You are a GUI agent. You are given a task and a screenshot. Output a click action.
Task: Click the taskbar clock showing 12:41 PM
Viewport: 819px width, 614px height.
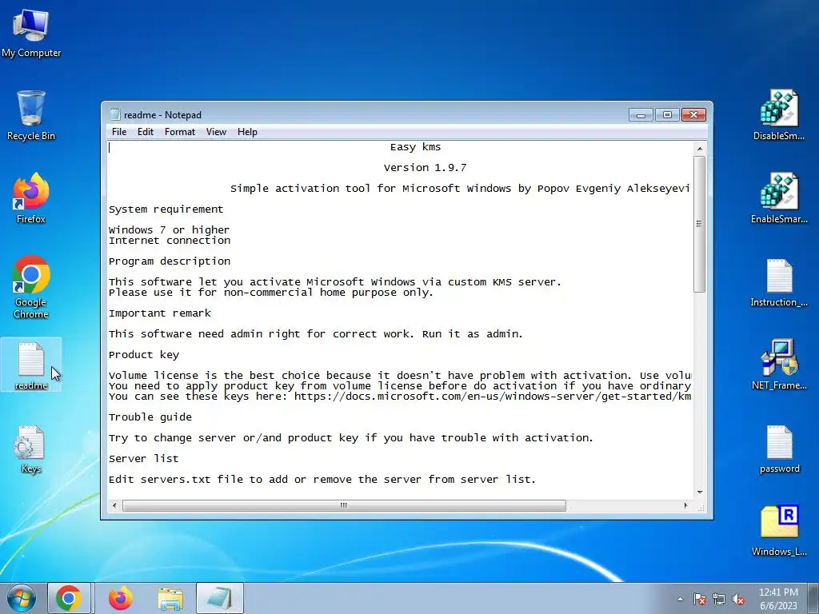[778, 599]
